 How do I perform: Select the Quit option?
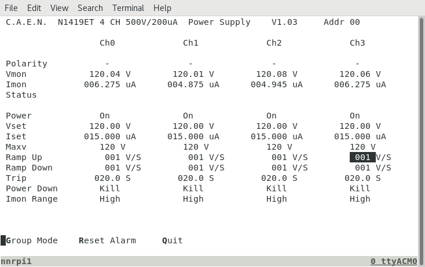tap(173, 240)
